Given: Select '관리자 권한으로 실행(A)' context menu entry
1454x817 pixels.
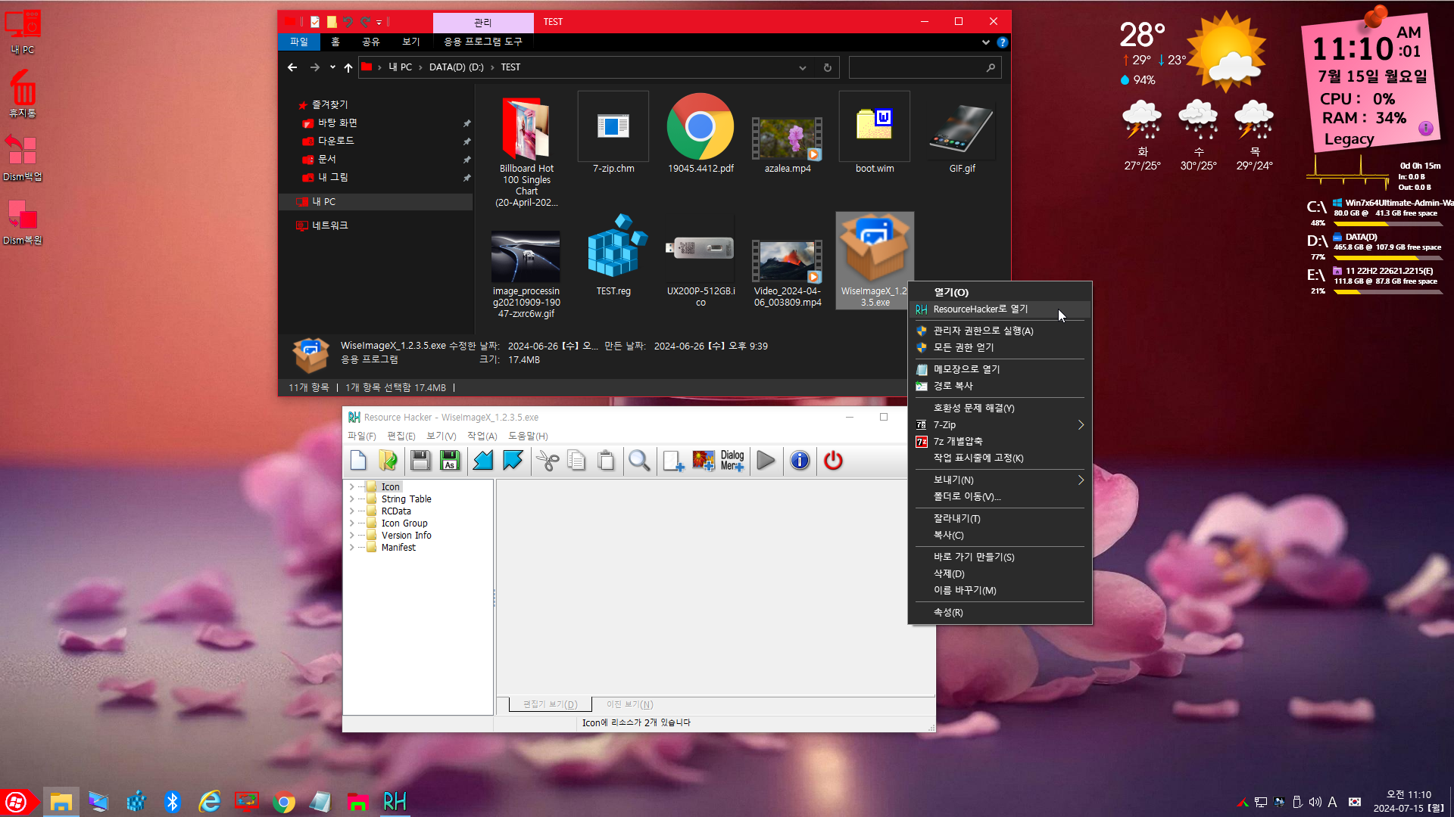Looking at the screenshot, I should pyautogui.click(x=1000, y=331).
